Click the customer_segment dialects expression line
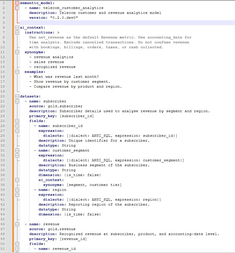The image size is (235, 253). click(x=114, y=160)
